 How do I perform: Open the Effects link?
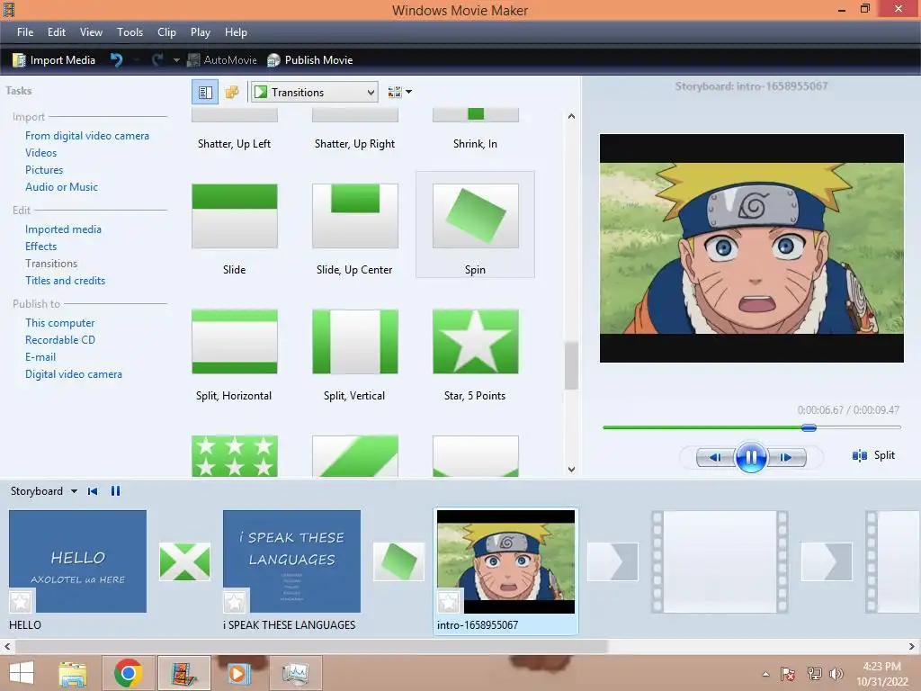pos(41,247)
